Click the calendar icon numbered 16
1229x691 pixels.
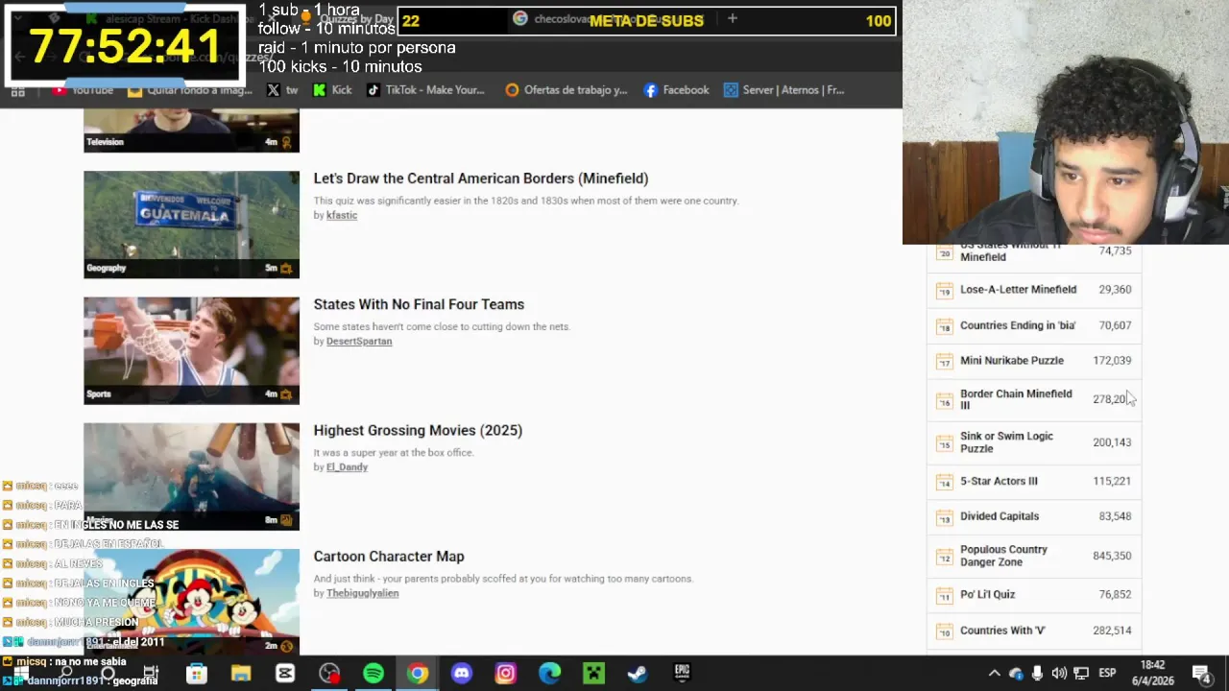[944, 399]
